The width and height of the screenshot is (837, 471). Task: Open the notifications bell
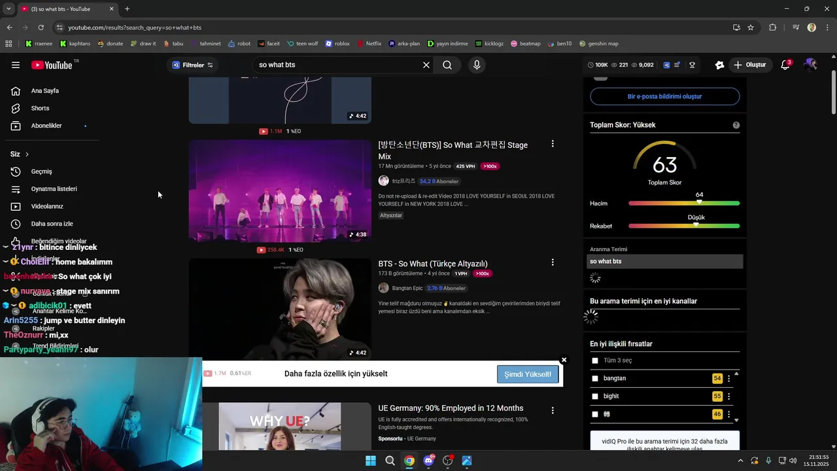(x=785, y=65)
